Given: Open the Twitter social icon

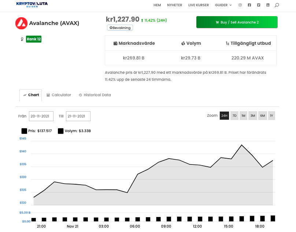Looking at the screenshot, I should [x=259, y=5].
